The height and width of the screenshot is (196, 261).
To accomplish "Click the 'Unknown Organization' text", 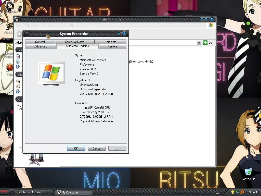I will coord(94,89).
